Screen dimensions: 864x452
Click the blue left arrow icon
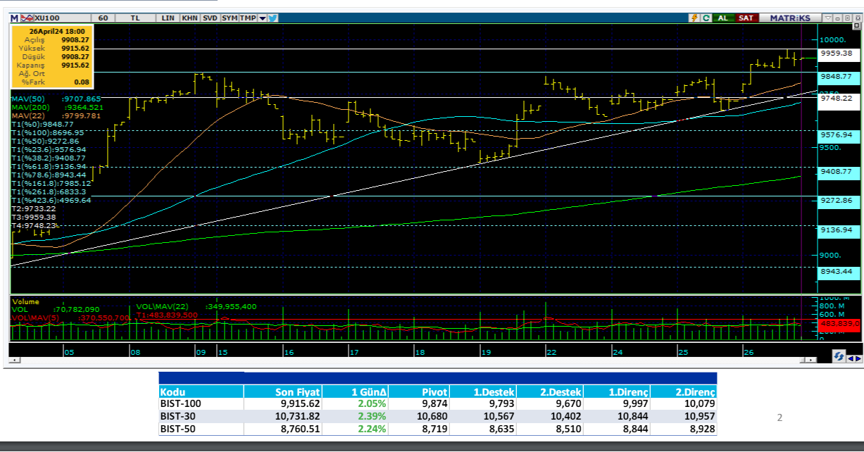pos(850,358)
